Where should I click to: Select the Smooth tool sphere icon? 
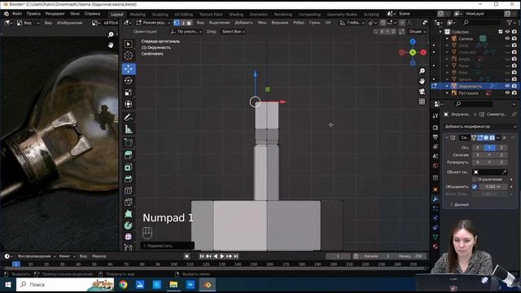pyautogui.click(x=129, y=237)
